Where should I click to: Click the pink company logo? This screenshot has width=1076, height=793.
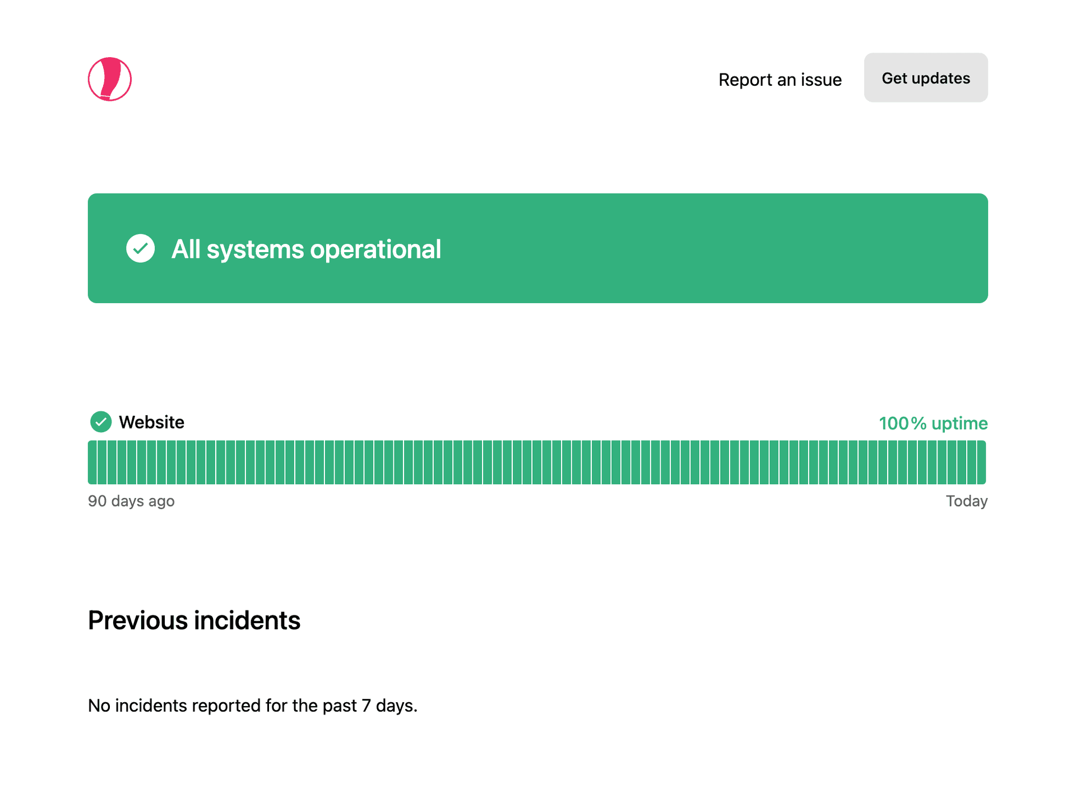pos(110,79)
